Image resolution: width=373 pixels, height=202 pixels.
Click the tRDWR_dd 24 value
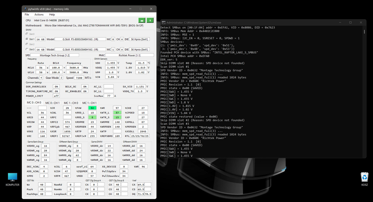point(141,150)
